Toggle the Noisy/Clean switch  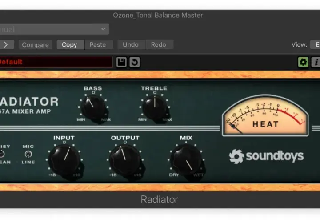(x=2, y=154)
